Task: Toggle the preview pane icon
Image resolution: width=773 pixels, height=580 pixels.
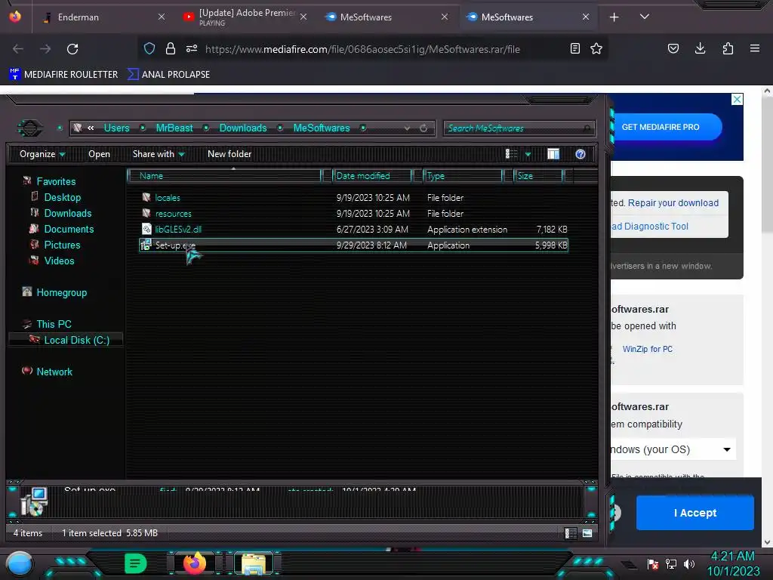Action: click(x=553, y=154)
